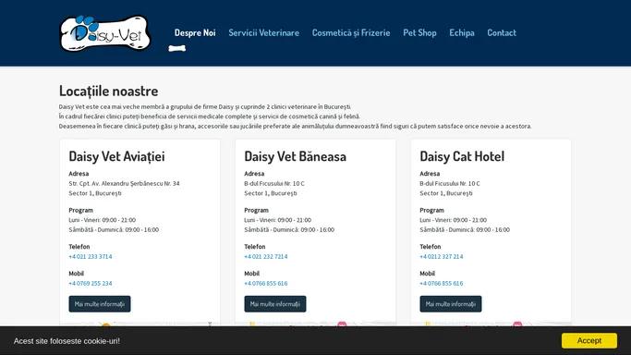The width and height of the screenshot is (631, 355).
Task: Open the Echipa page
Action: pos(462,32)
